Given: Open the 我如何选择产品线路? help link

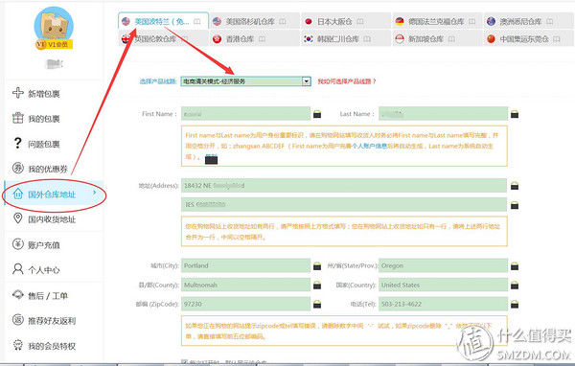Looking at the screenshot, I should [347, 81].
